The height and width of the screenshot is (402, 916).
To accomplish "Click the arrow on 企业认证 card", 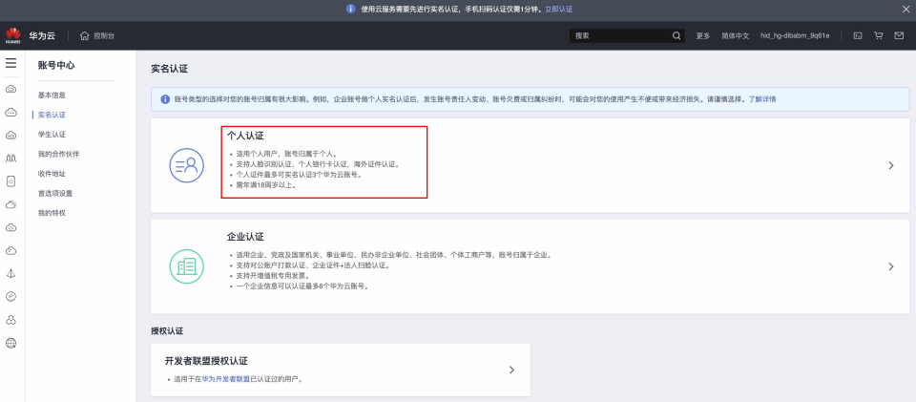I will tap(890, 266).
